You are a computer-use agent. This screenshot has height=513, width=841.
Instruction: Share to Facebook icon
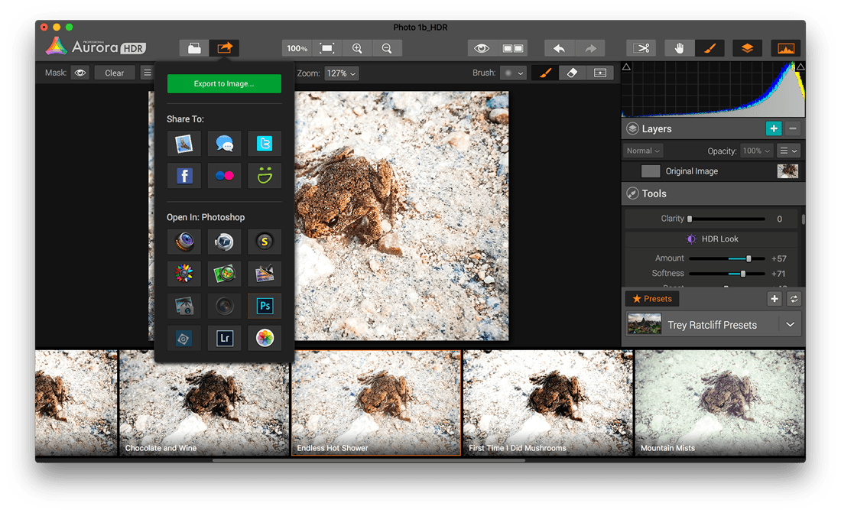[x=184, y=176]
